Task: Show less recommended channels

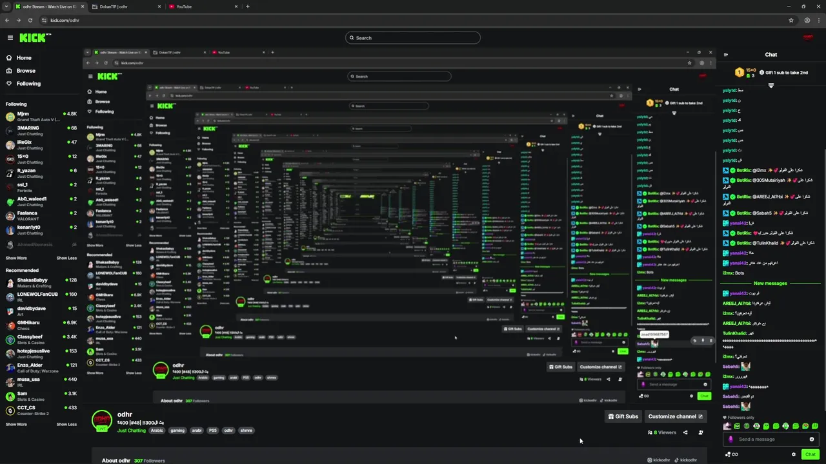Action: 66,424
